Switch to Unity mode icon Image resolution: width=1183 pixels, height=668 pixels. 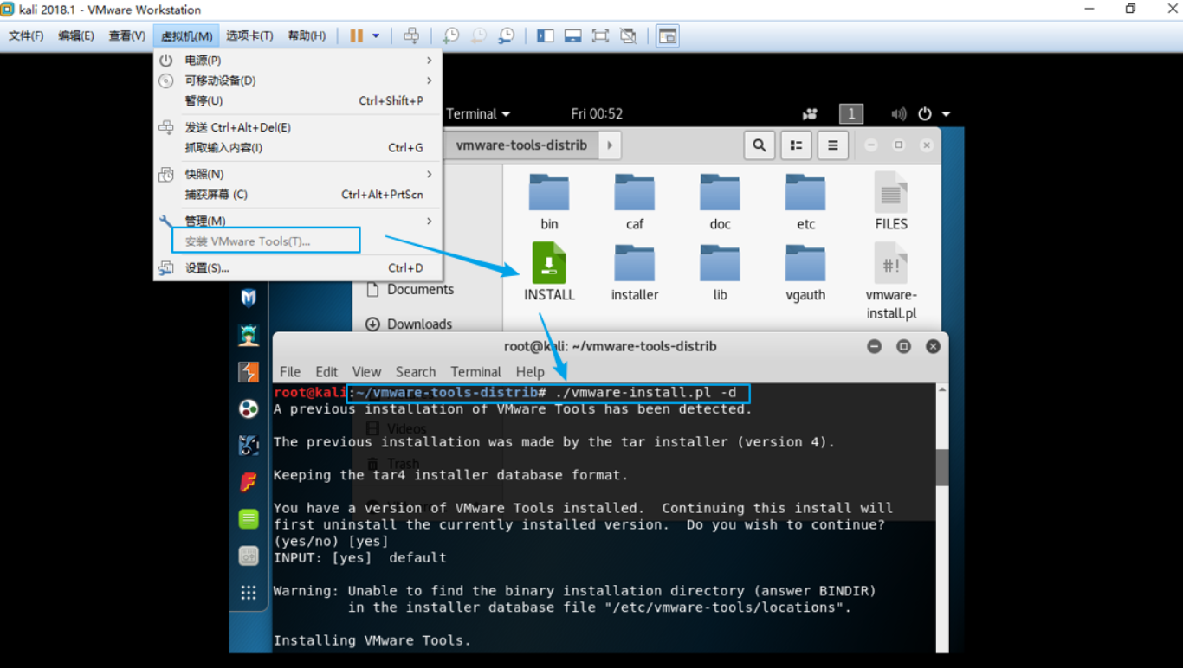coord(629,35)
